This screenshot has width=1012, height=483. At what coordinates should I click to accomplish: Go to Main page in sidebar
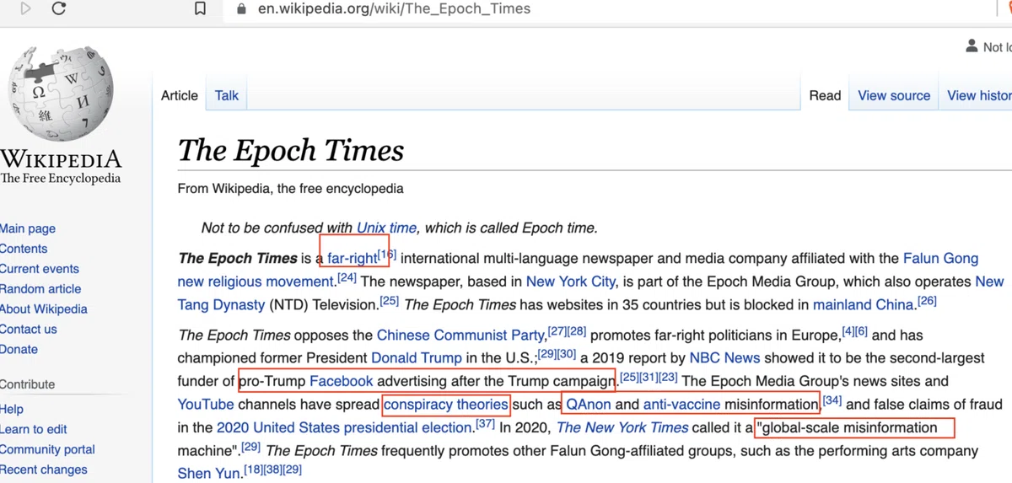coord(28,228)
